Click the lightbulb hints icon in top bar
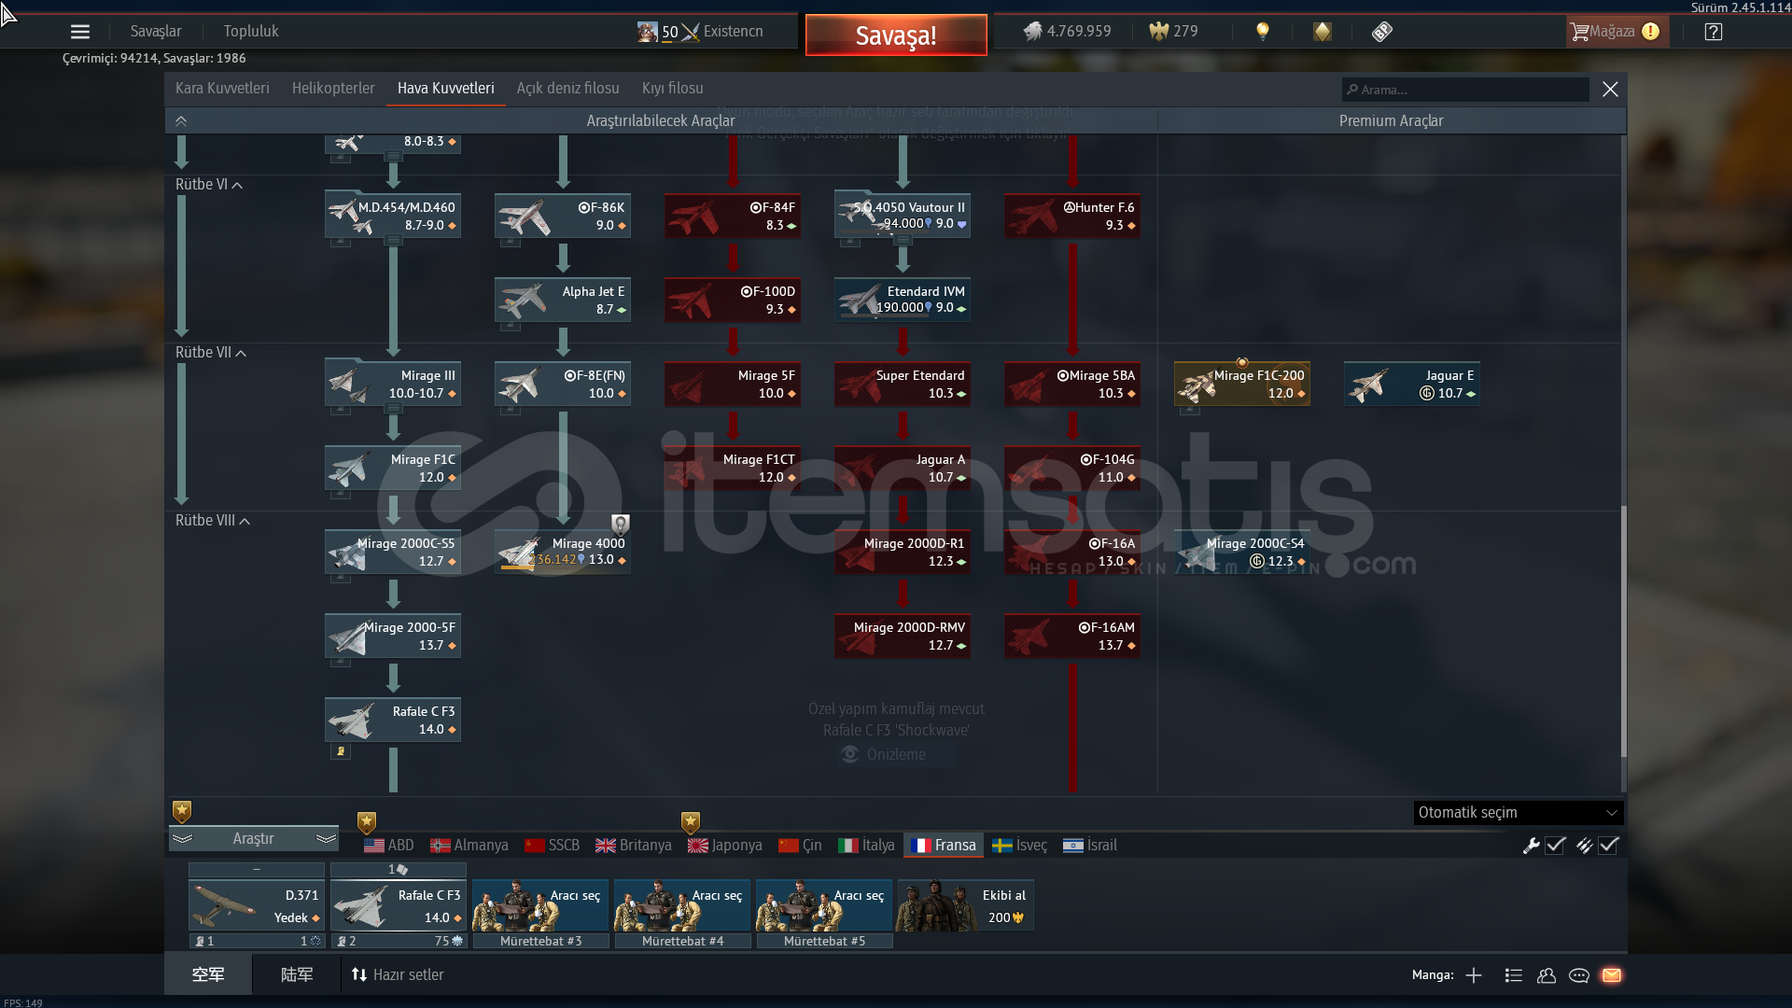 [x=1263, y=32]
